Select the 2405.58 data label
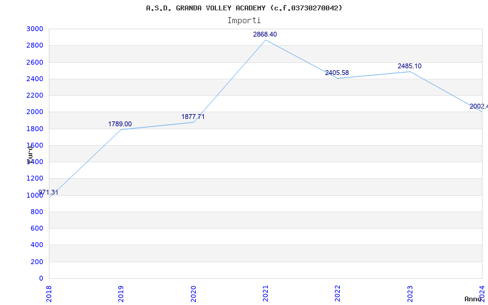 [x=337, y=73]
